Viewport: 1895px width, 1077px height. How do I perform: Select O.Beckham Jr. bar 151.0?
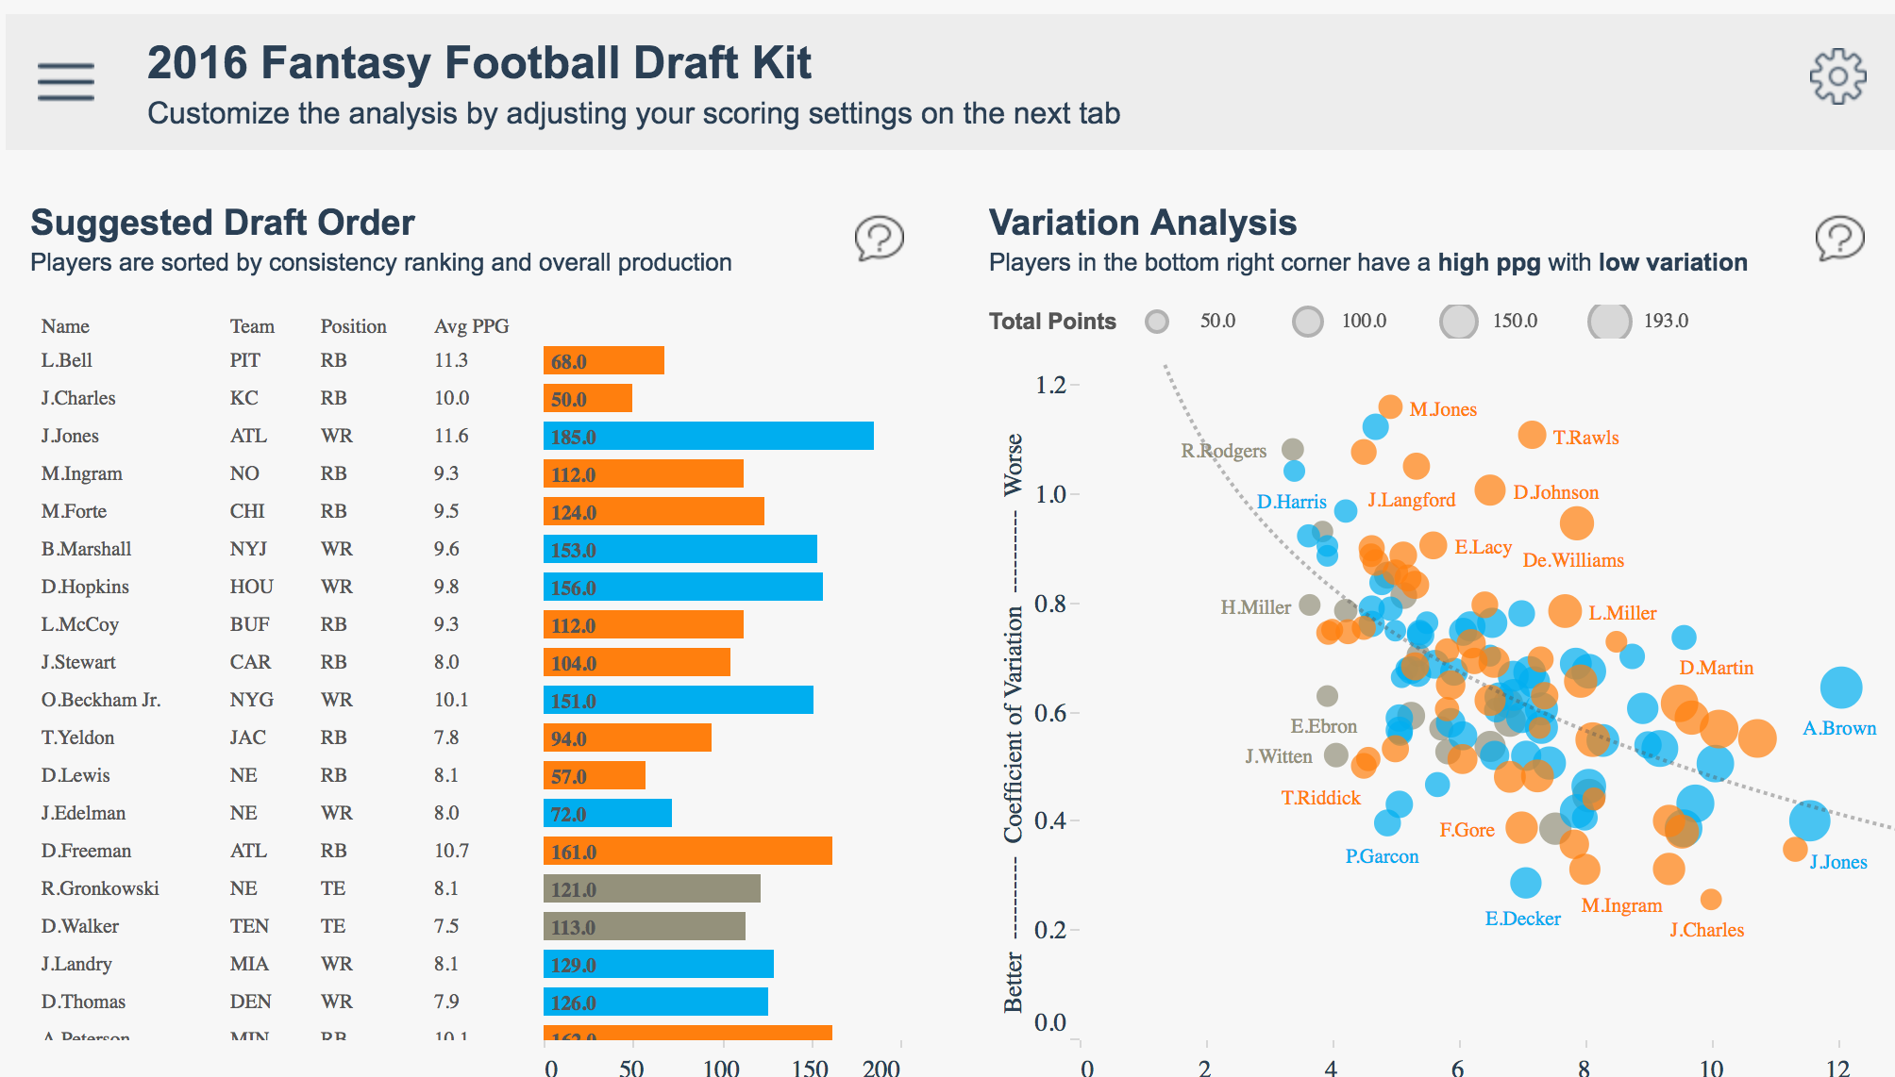point(678,700)
